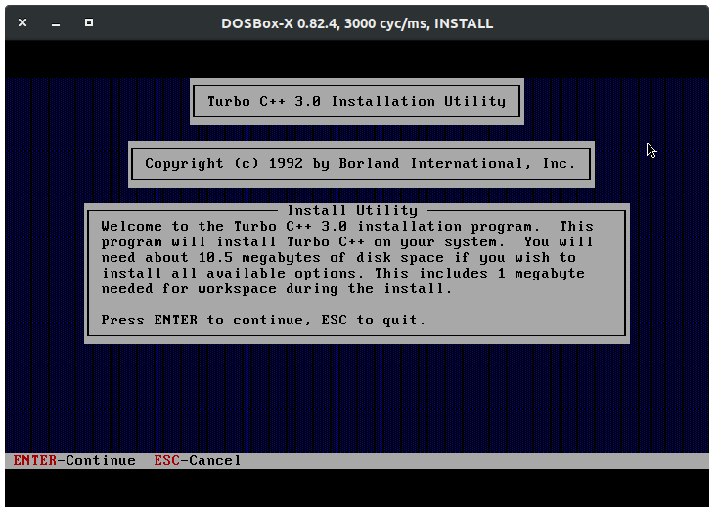
Task: Click the Borland International copyright line
Action: click(360, 164)
